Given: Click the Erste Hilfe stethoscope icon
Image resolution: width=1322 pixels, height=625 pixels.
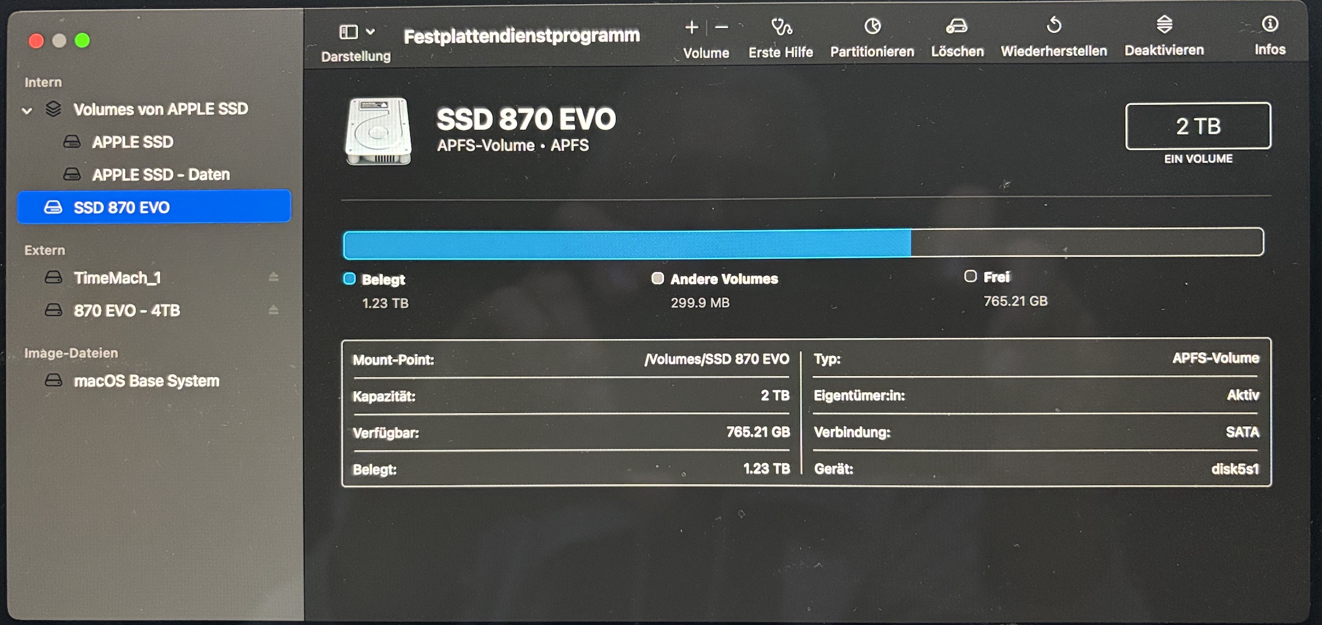Looking at the screenshot, I should tap(781, 27).
